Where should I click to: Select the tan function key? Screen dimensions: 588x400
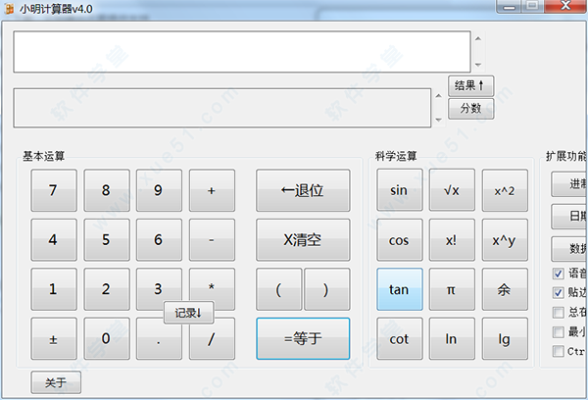pos(399,289)
